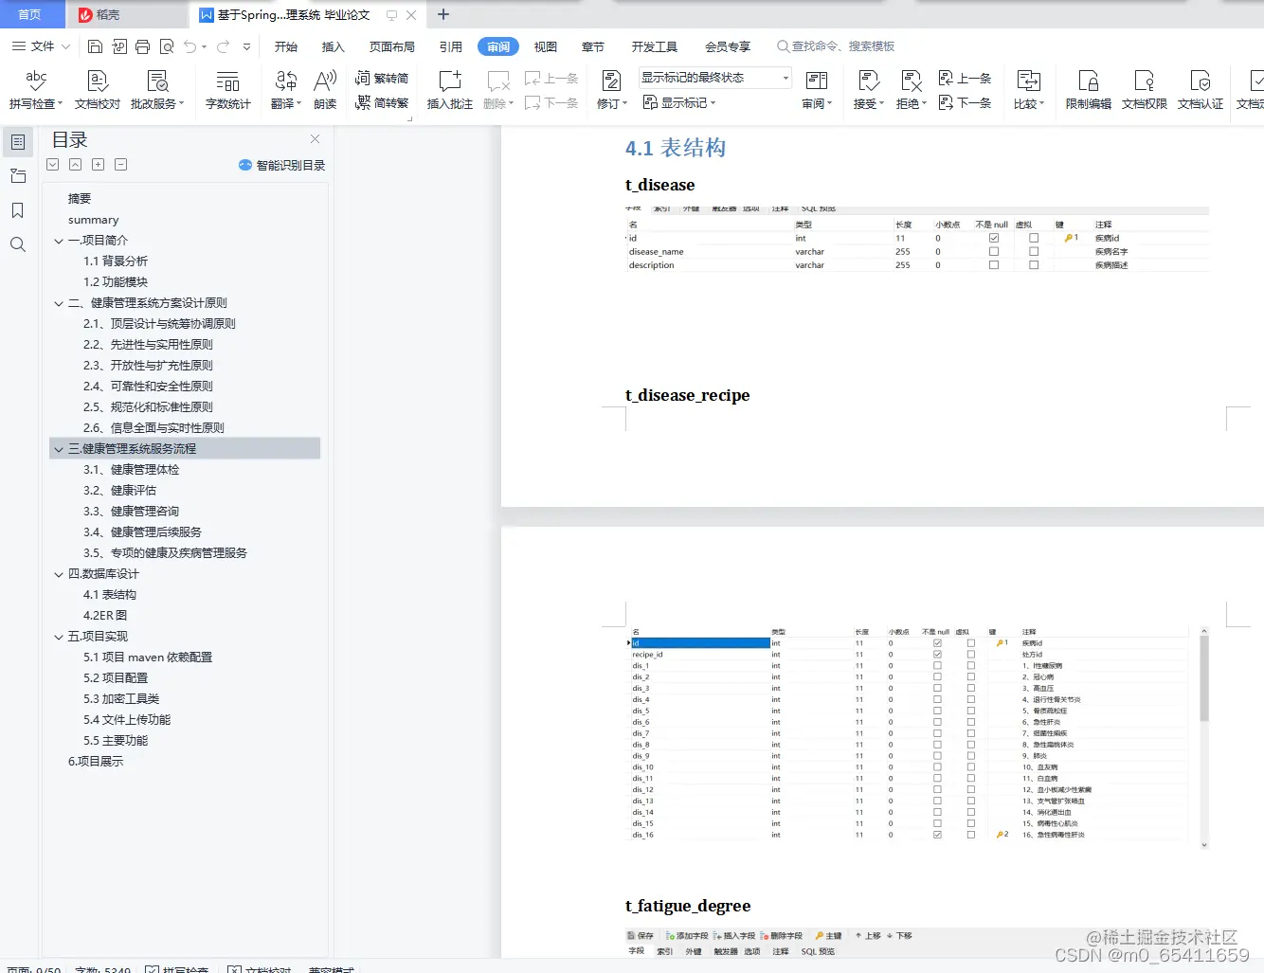Click 限制编辑 restrict editing
The image size is (1264, 973).
(1089, 90)
